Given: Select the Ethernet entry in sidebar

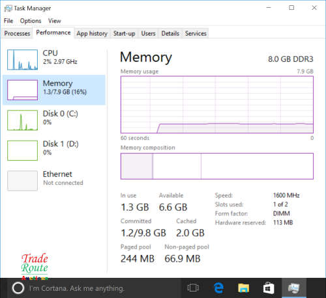Looking at the screenshot, I should point(54,181).
